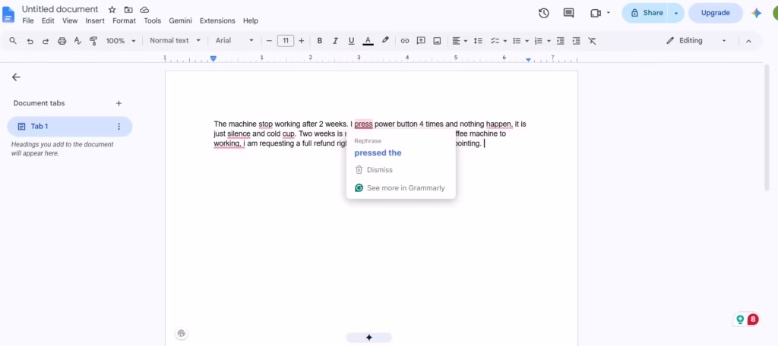Toggle bold formatting
778x346 pixels.
click(320, 41)
